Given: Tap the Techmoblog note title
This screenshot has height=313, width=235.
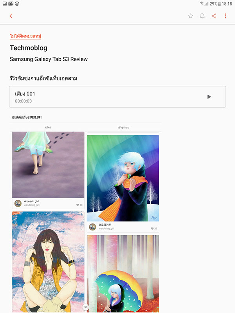Looking at the screenshot, I should (x=29, y=48).
